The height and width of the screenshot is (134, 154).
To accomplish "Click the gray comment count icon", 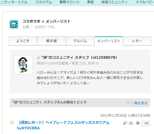I will pos(125,123).
